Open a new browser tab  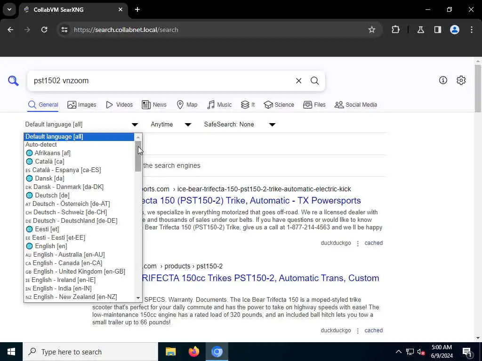pyautogui.click(x=137, y=9)
